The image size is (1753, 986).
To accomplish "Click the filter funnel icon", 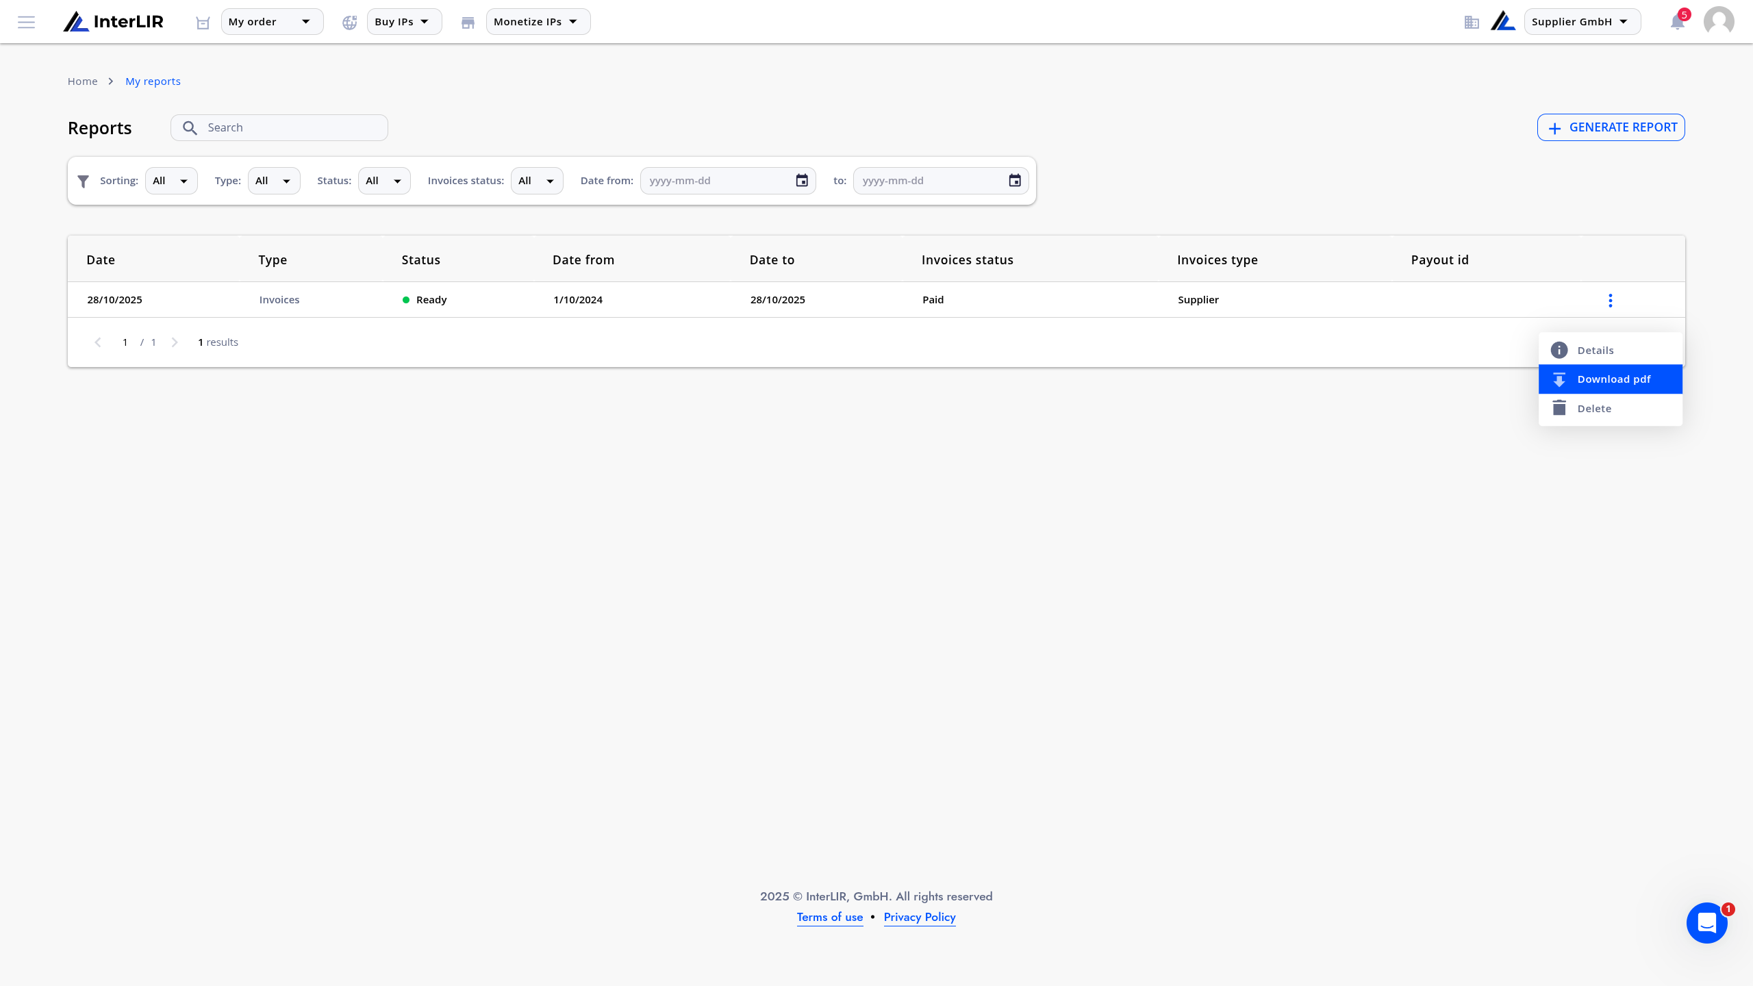I will [x=84, y=181].
